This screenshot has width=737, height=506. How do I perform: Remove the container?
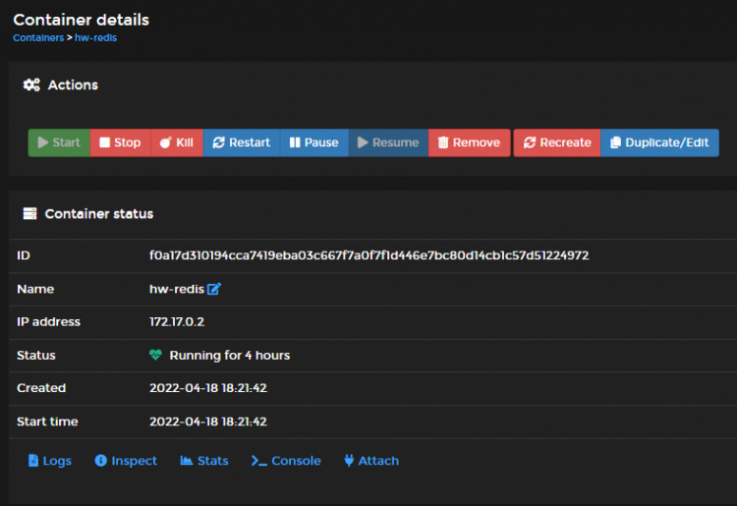pyautogui.click(x=469, y=142)
